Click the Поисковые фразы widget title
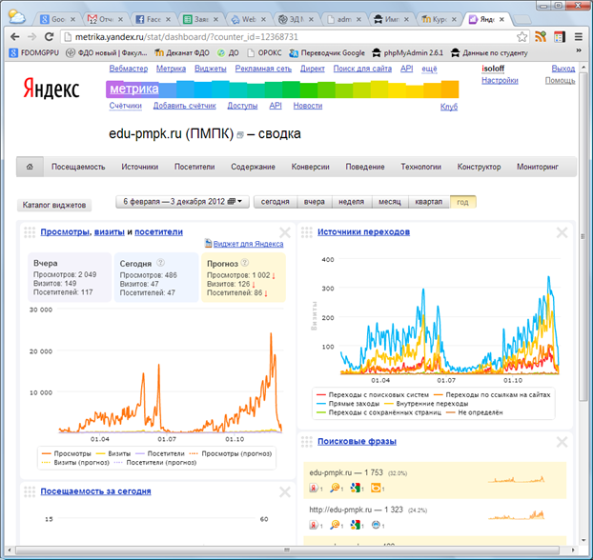Image resolution: width=593 pixels, height=560 pixels. 357,441
